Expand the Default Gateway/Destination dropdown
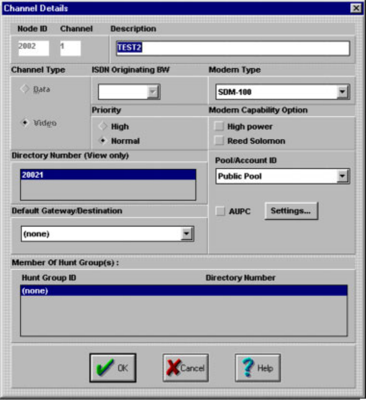Screen dimensions: 366x400 187,234
